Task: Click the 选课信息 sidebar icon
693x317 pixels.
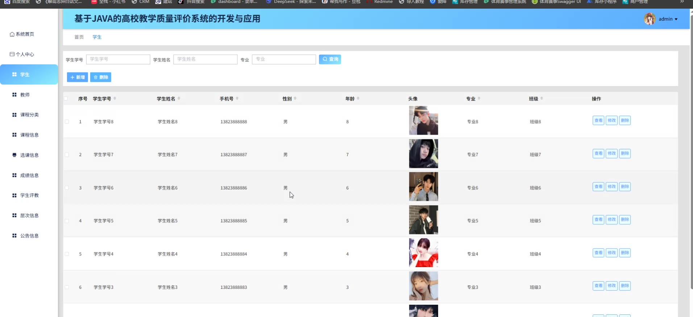Action: pyautogui.click(x=14, y=155)
